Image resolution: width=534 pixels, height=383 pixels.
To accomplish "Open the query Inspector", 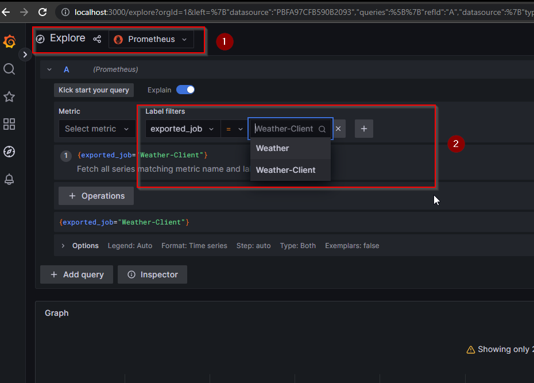I will [152, 274].
